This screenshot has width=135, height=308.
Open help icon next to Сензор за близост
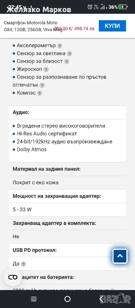pyautogui.click(x=67, y=62)
